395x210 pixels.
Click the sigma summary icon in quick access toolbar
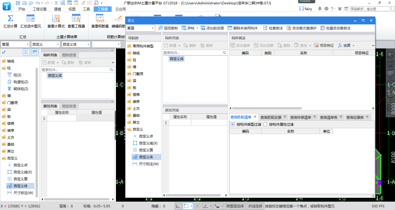pyautogui.click(x=56, y=3)
